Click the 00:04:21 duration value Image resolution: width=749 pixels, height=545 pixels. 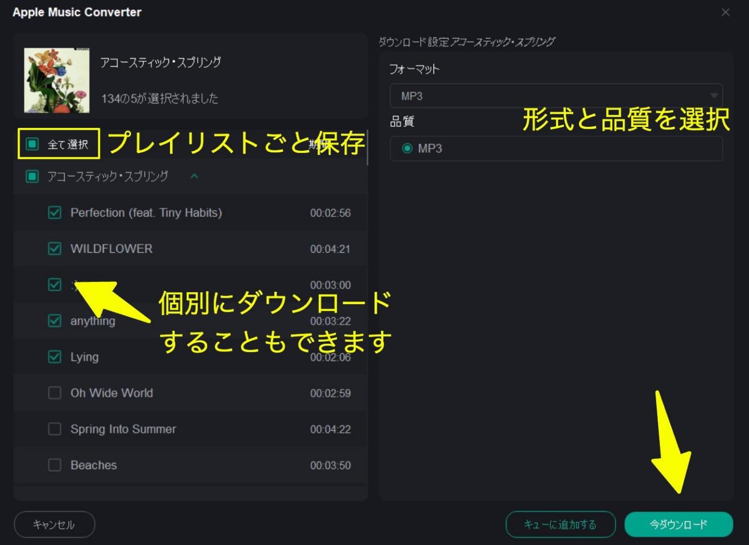[x=330, y=249]
